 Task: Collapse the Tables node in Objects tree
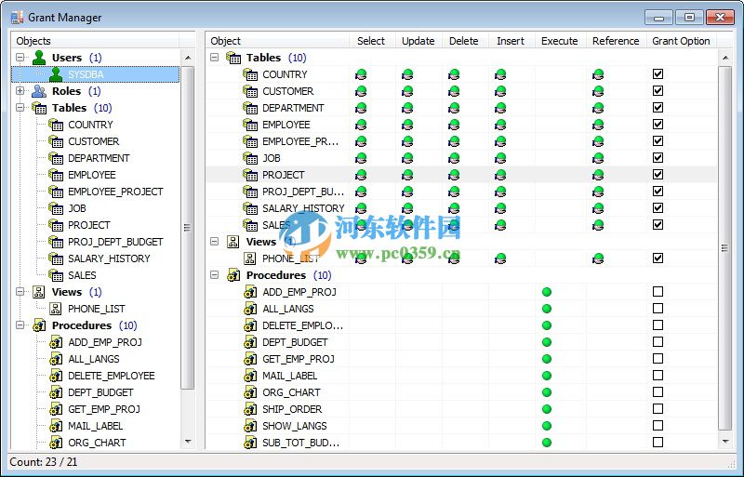point(20,108)
